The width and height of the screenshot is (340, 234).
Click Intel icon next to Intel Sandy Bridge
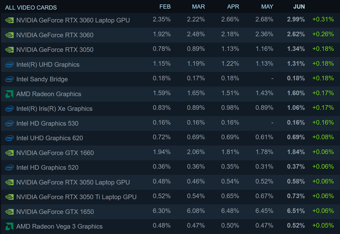coord(9,79)
